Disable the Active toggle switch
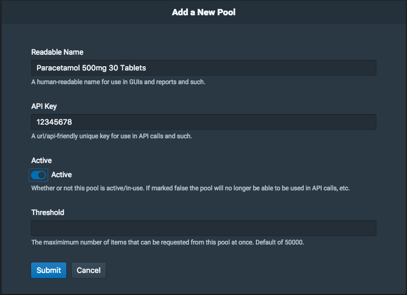Viewport: 407px width, 295px height. click(x=38, y=175)
